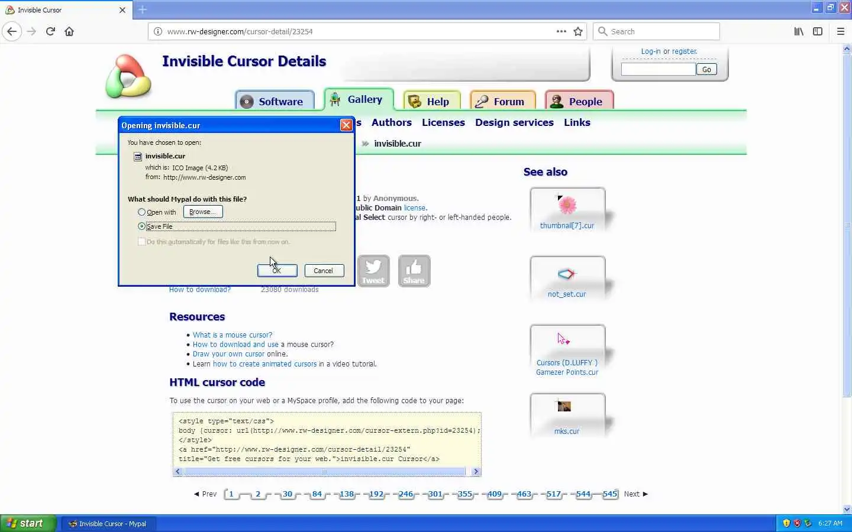Open the Licenses submenu link
The image size is (852, 532).
pyautogui.click(x=443, y=122)
